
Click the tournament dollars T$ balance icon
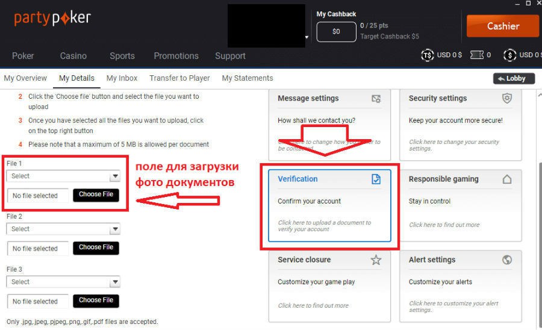428,55
